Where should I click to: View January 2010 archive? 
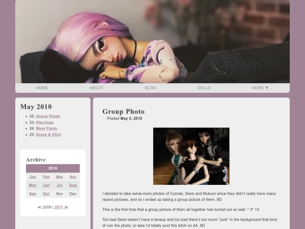point(33,177)
